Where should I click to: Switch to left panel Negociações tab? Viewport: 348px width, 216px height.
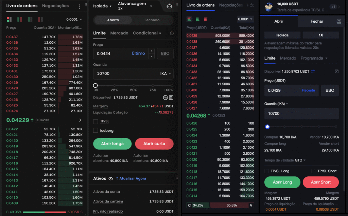(55, 6)
